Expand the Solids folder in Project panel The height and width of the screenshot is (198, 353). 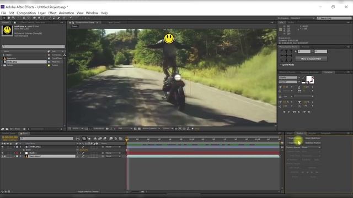tap(2, 65)
